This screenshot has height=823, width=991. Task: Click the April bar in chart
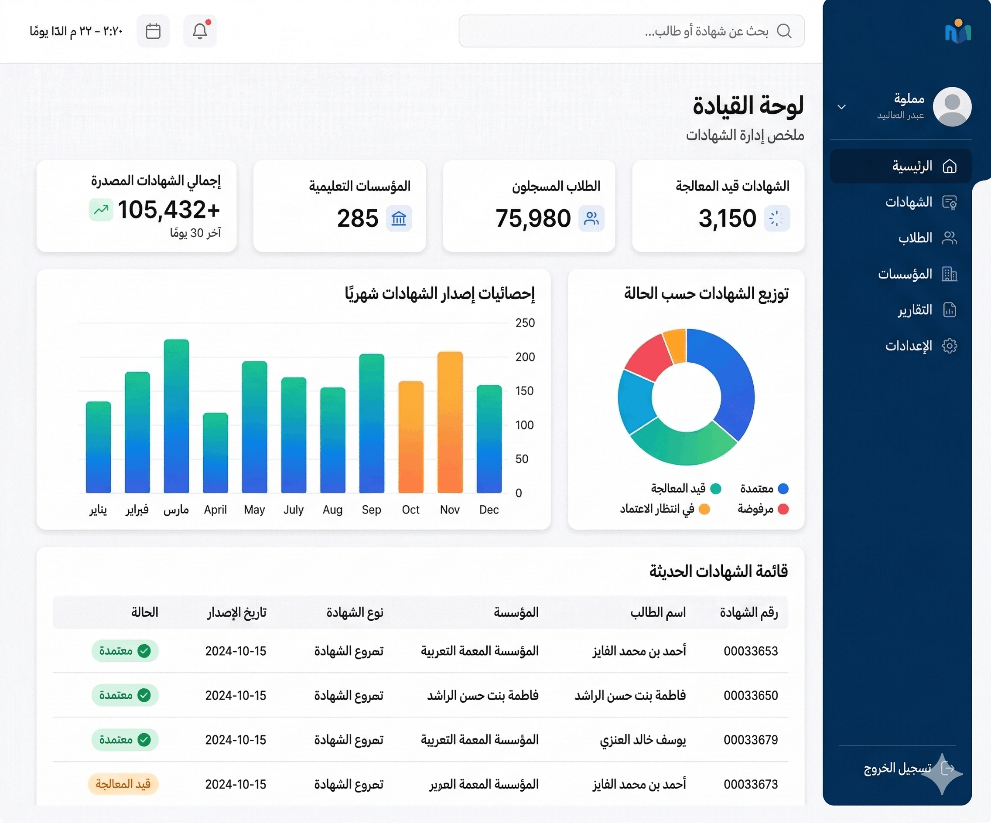(x=215, y=453)
